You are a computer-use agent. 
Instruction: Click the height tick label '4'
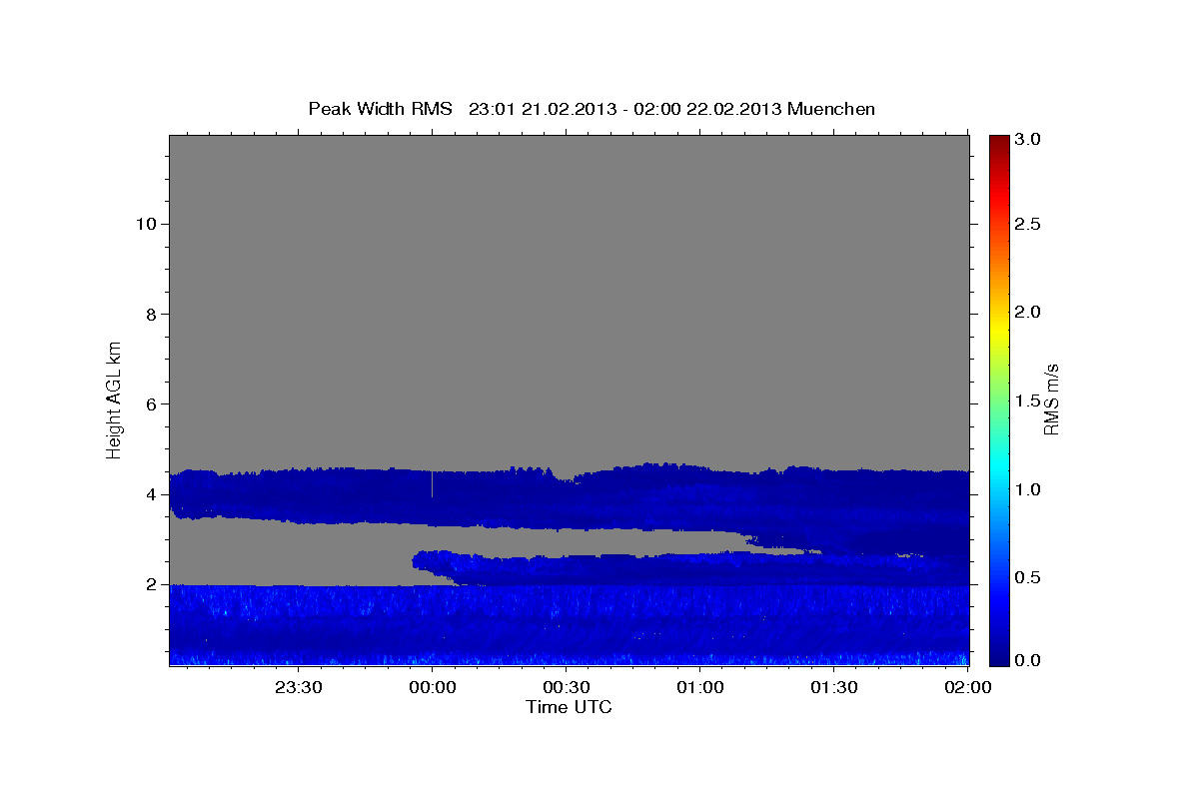[x=150, y=494]
